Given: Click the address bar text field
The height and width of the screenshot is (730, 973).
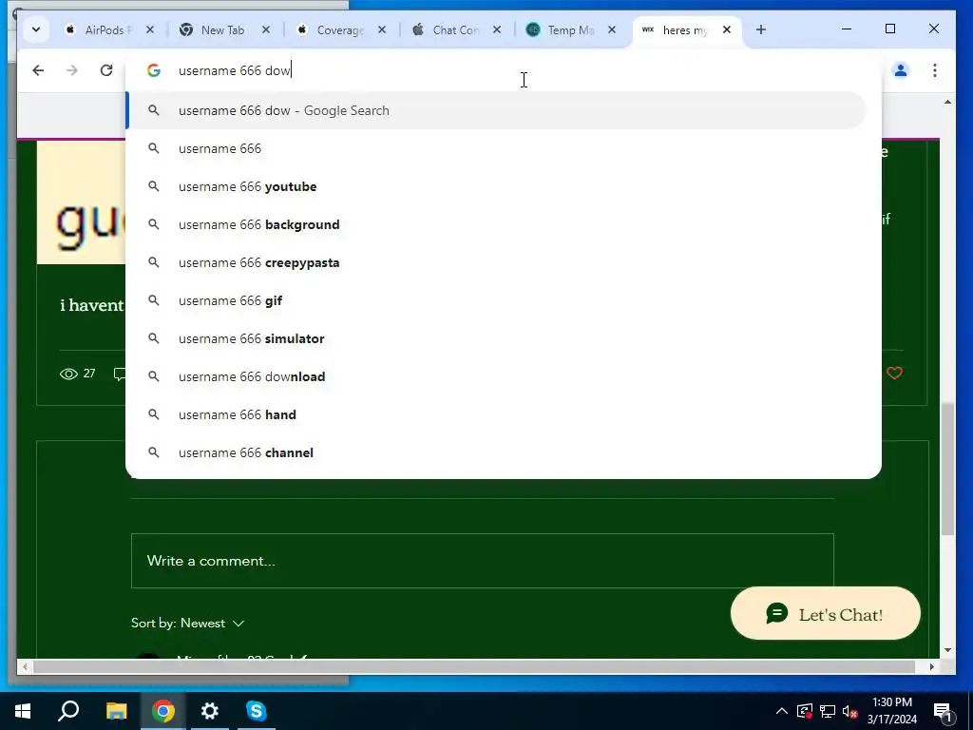Looking at the screenshot, I should 503,70.
